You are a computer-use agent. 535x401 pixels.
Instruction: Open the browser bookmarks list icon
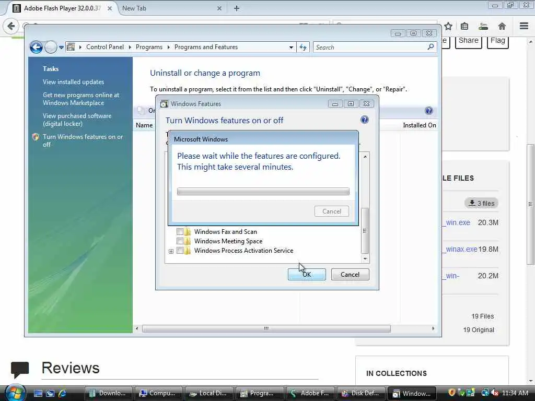click(464, 26)
